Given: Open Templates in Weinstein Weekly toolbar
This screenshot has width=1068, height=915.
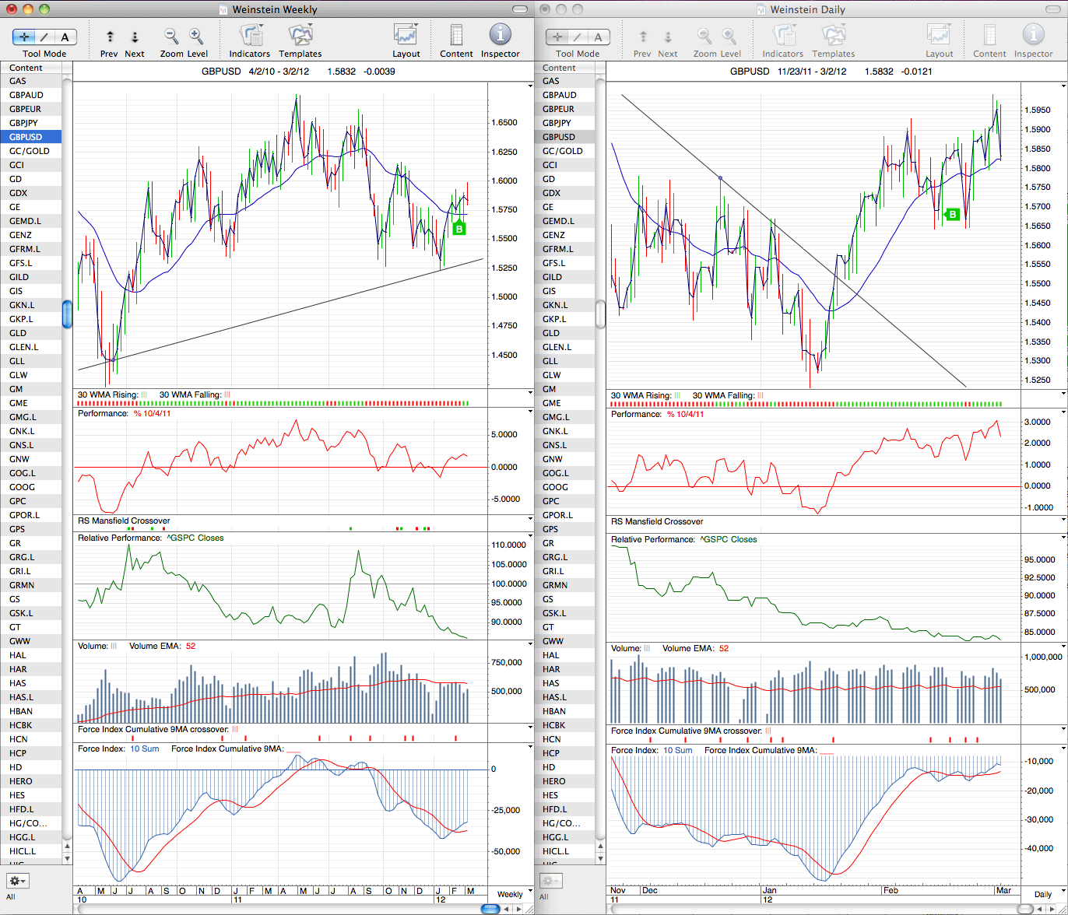Looking at the screenshot, I should point(300,36).
